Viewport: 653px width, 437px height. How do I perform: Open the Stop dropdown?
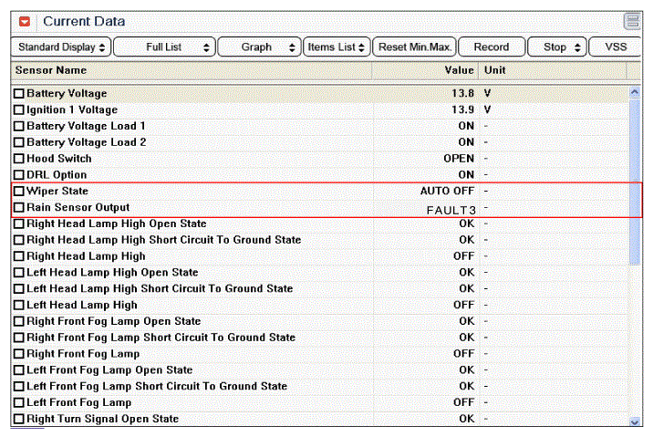[x=561, y=47]
